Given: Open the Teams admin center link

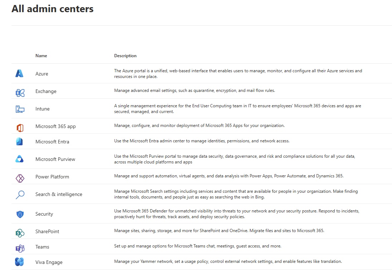Looking at the screenshot, I should click(42, 247).
